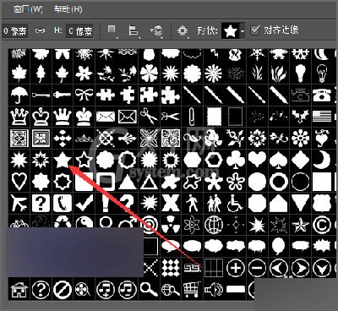Select the club card suit shape
Viewport: 338px width, 311px height.
point(236,160)
